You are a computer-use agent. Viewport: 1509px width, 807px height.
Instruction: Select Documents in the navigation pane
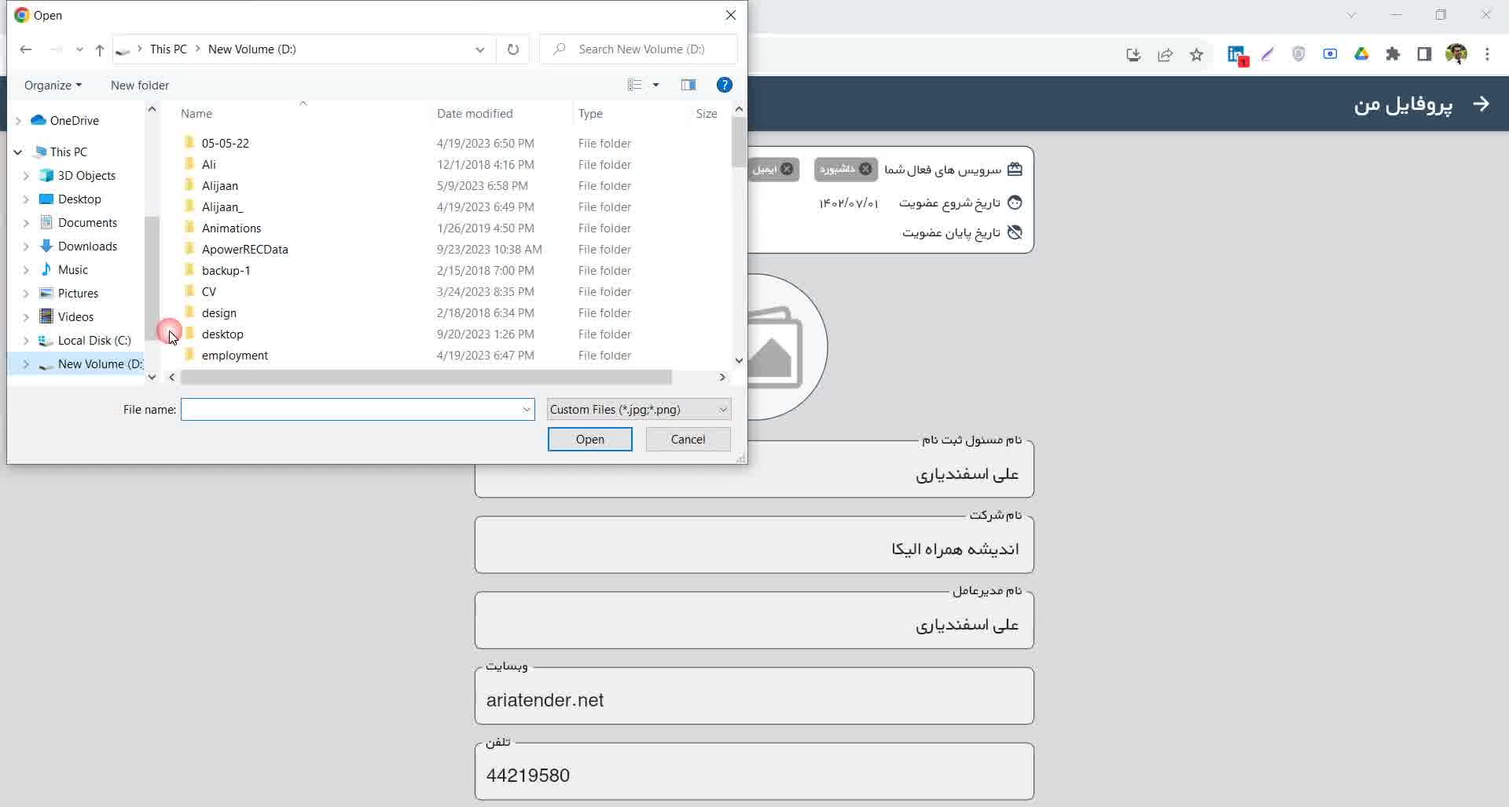click(87, 223)
